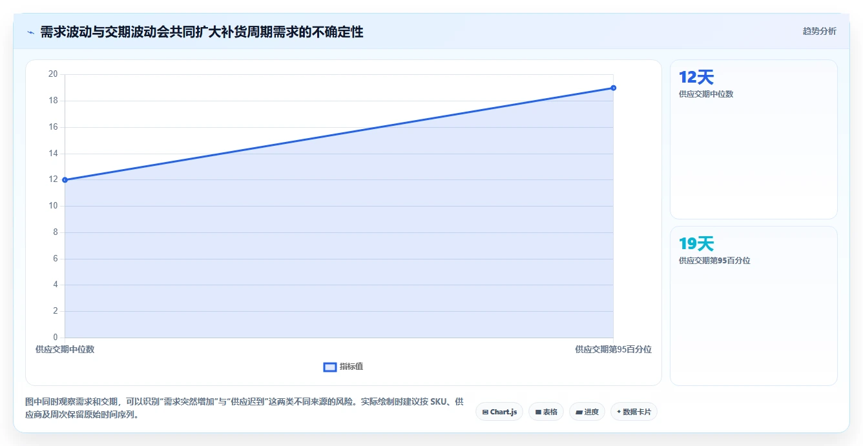This screenshot has height=446, width=863.
Task: Click the 数据卡片 tag icon
Action: point(619,412)
